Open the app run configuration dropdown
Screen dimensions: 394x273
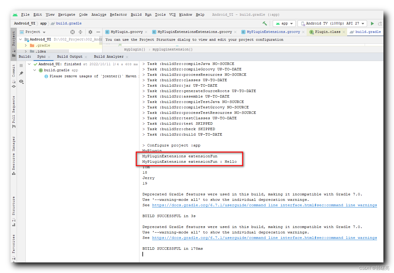pyautogui.click(x=284, y=23)
